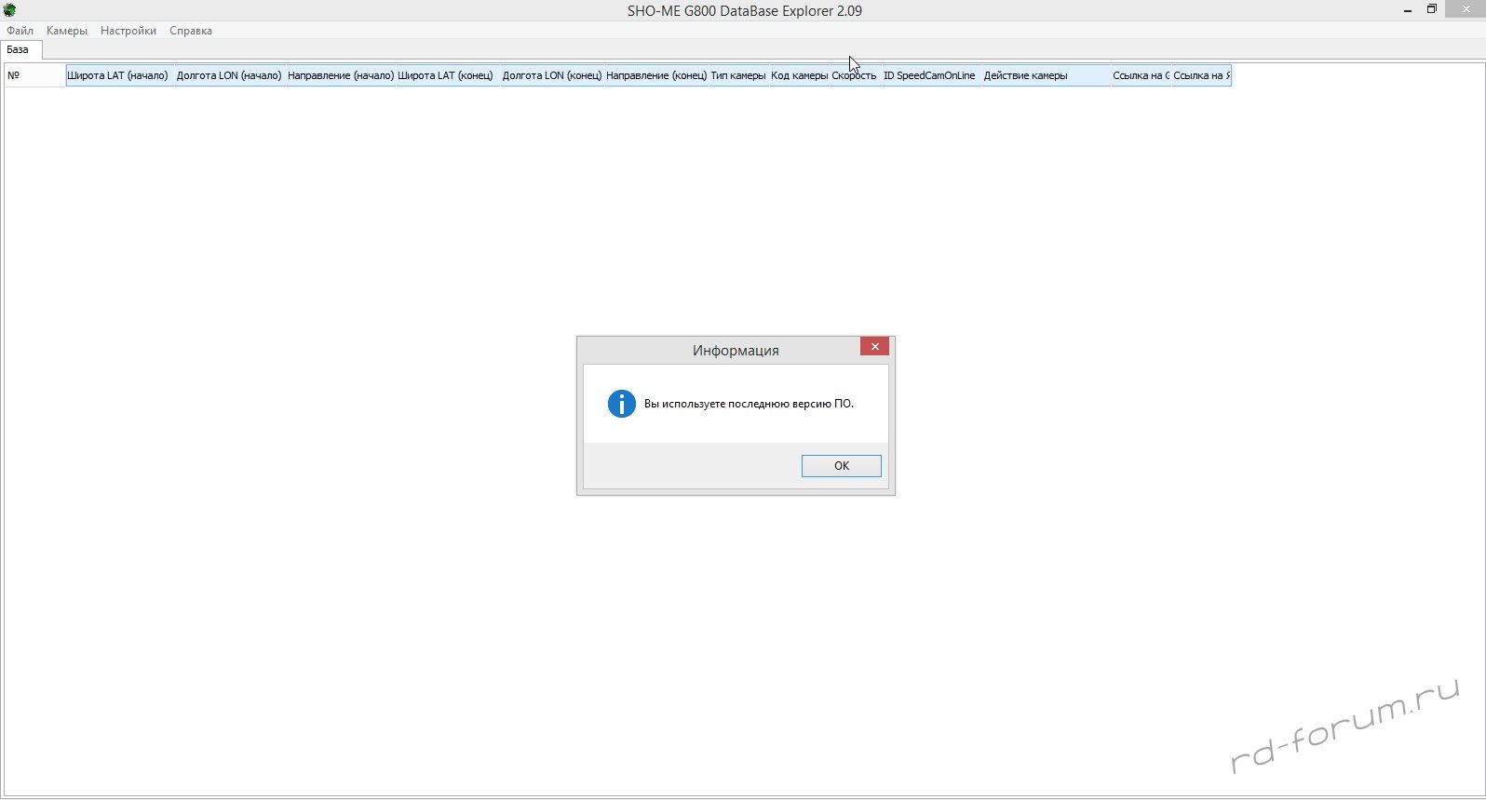
Task: Click the Скорость column header
Action: [856, 75]
